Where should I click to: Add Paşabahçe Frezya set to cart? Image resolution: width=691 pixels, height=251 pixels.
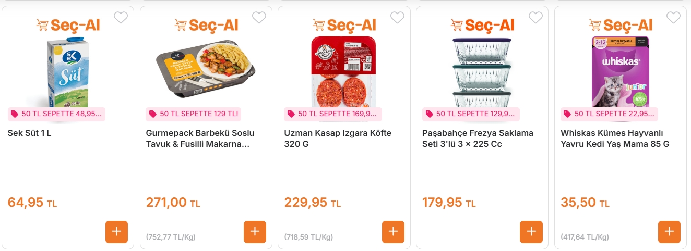[531, 232]
